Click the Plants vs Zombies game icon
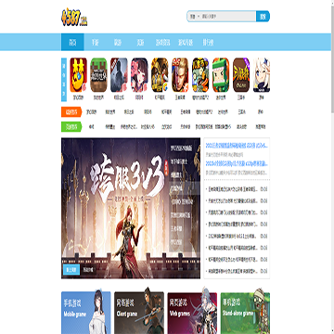334x334 pixels. [x=200, y=75]
